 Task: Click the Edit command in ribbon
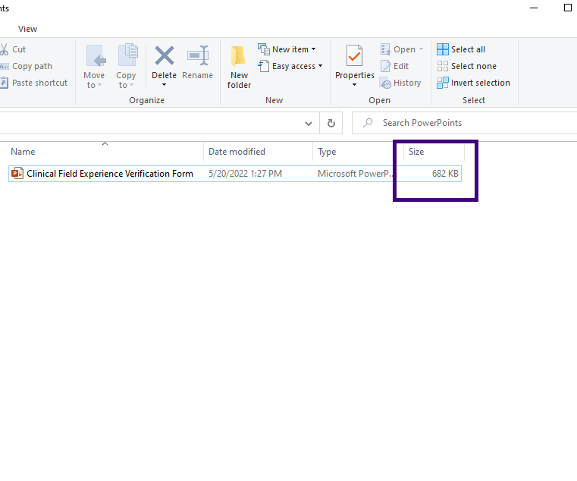(x=394, y=66)
